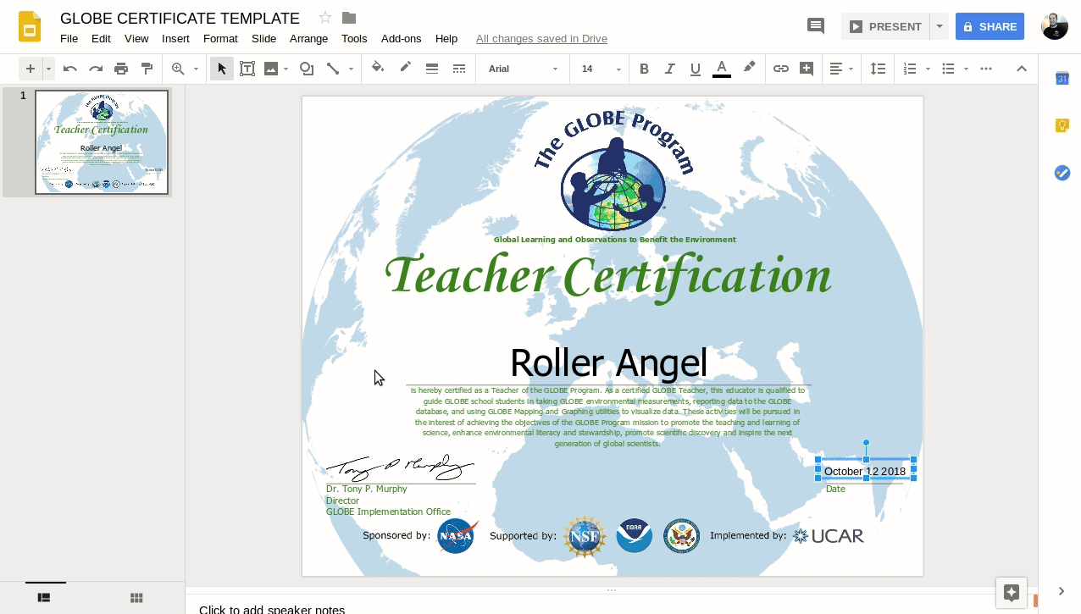Choose the Text box tool
Image resolution: width=1081 pixels, height=614 pixels.
tap(247, 69)
